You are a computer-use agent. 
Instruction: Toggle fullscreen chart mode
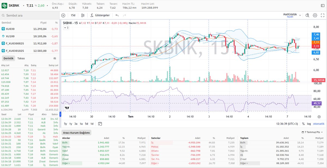(x=323, y=15)
